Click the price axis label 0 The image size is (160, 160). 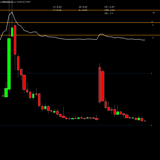click(x=152, y=125)
